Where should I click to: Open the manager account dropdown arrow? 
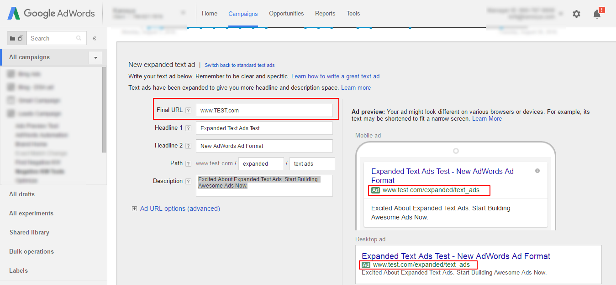point(561,14)
